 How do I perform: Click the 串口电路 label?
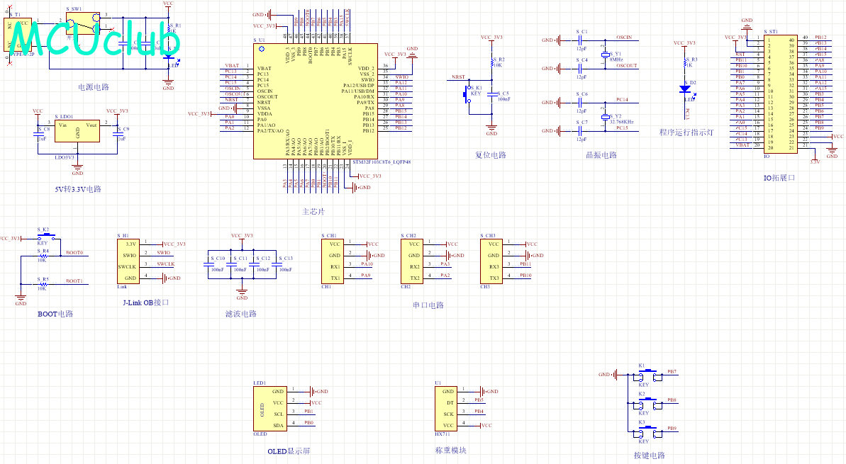click(428, 305)
